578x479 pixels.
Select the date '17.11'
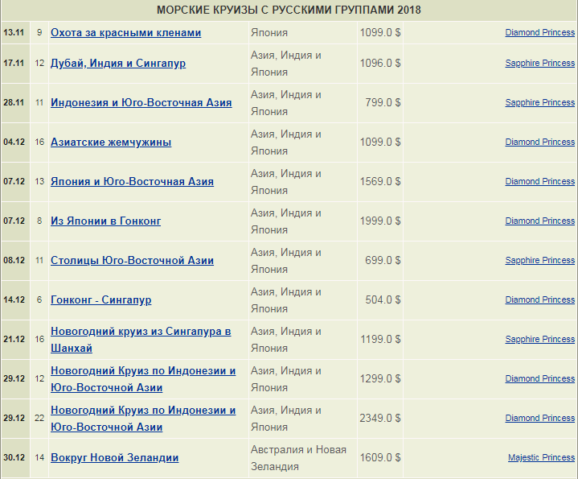pos(14,64)
